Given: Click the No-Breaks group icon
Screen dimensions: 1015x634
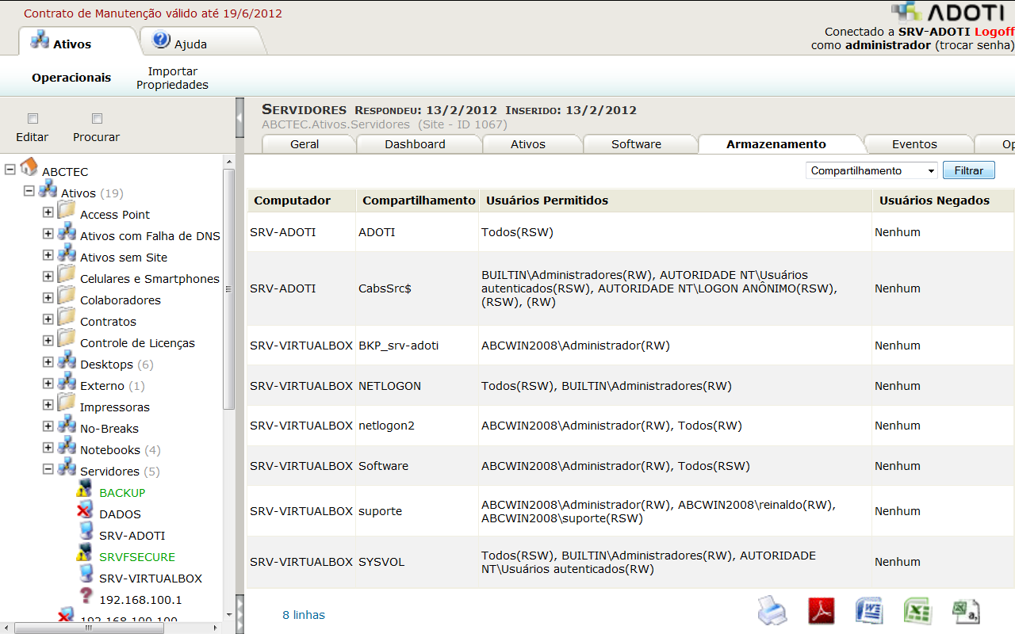Looking at the screenshot, I should point(67,426).
